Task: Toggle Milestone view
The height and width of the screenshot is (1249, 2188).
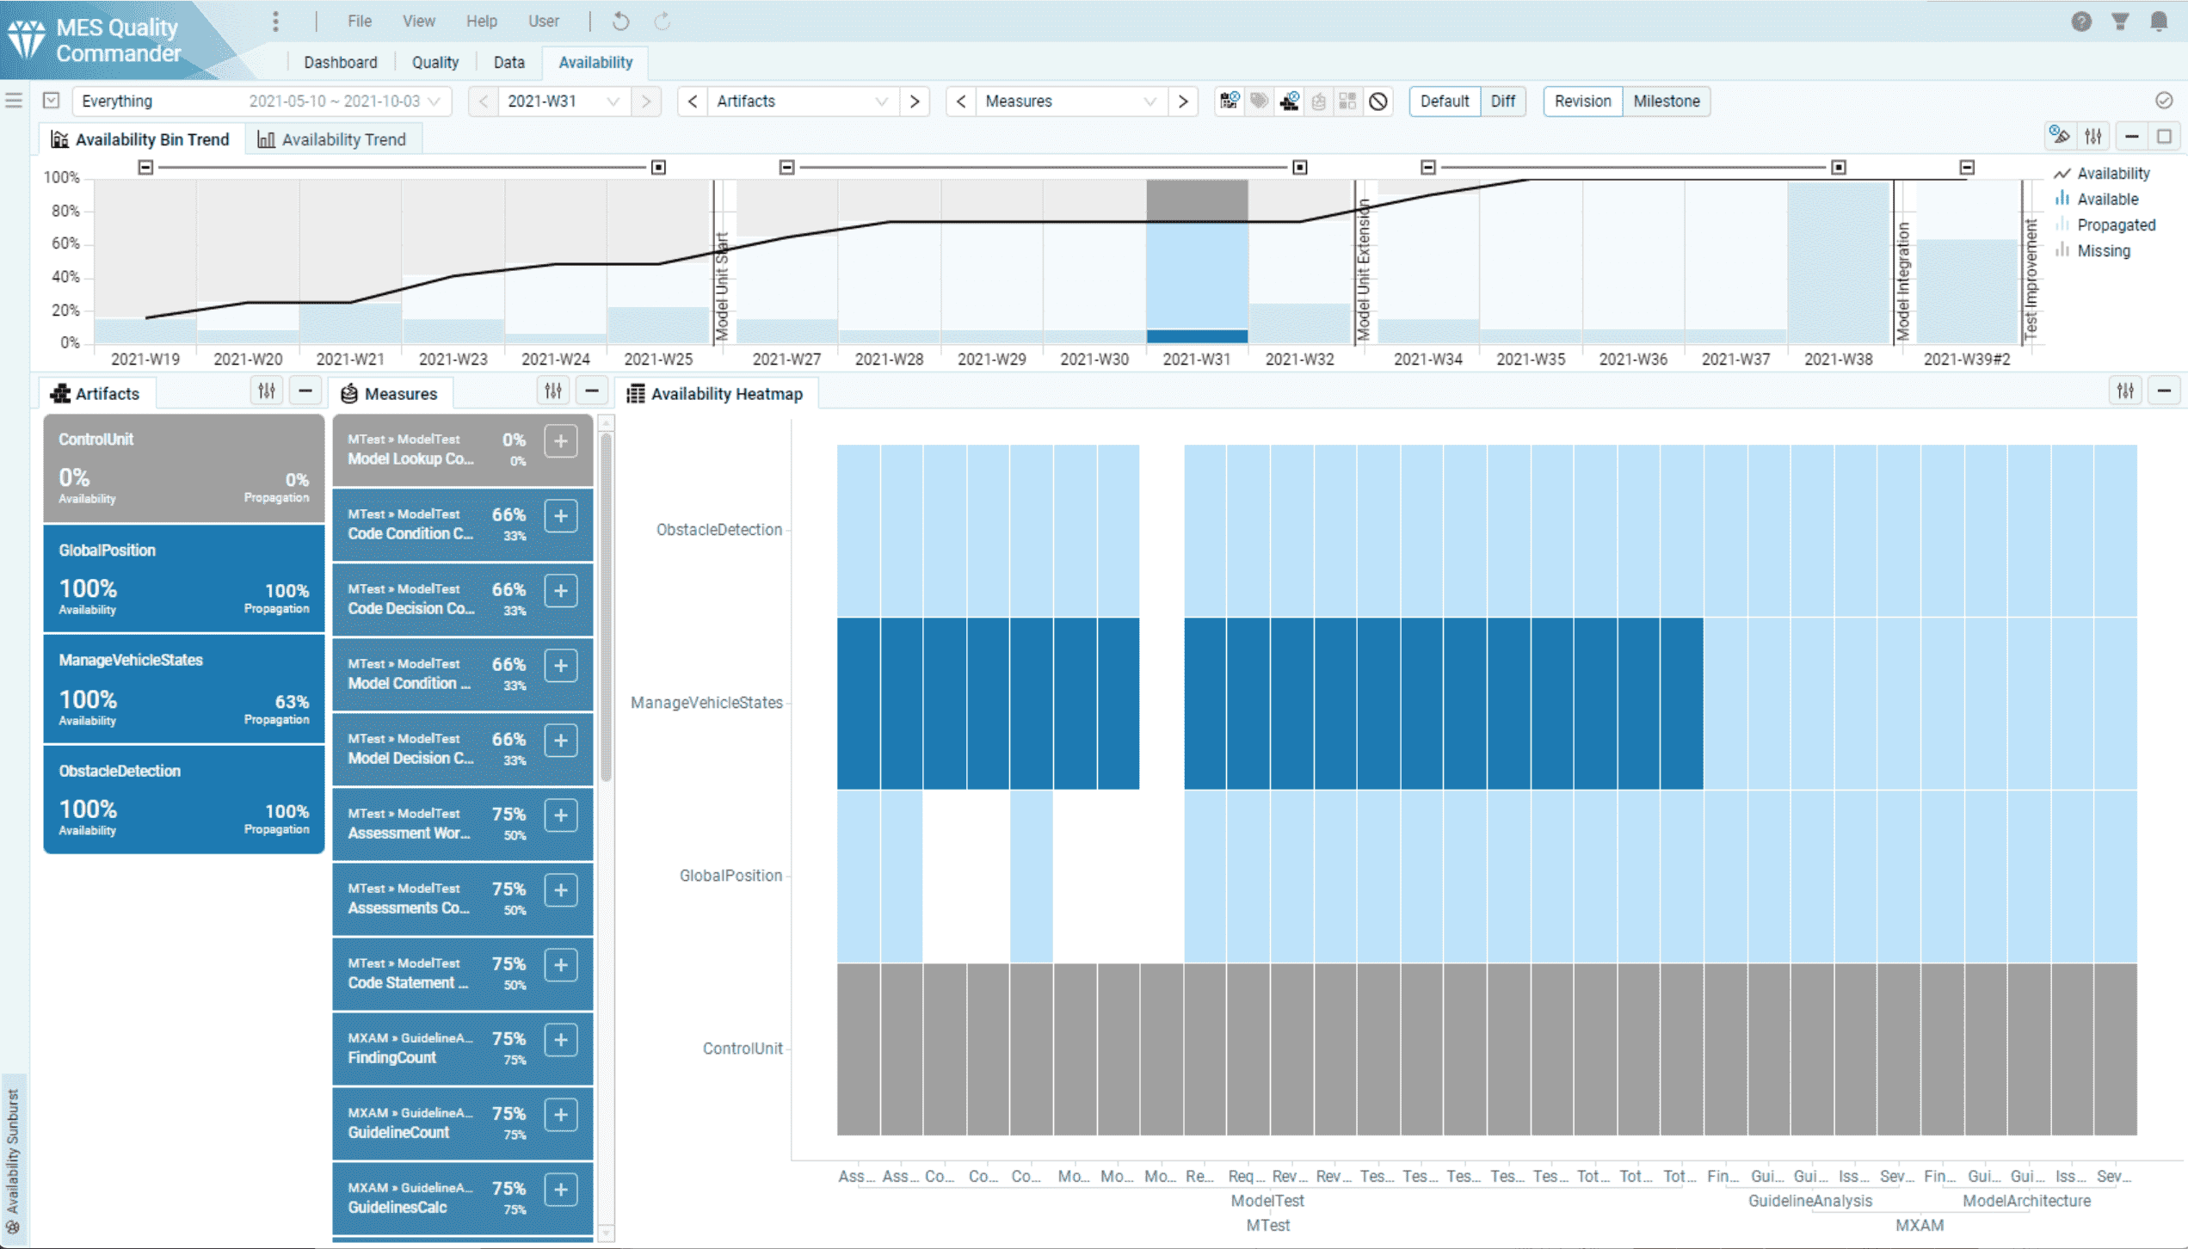Action: (1666, 102)
